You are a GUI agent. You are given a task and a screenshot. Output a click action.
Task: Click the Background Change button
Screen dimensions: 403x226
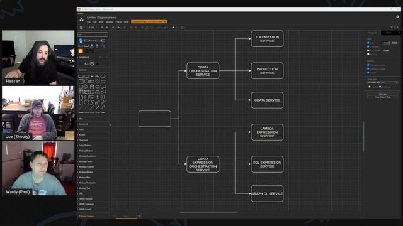click(386, 50)
